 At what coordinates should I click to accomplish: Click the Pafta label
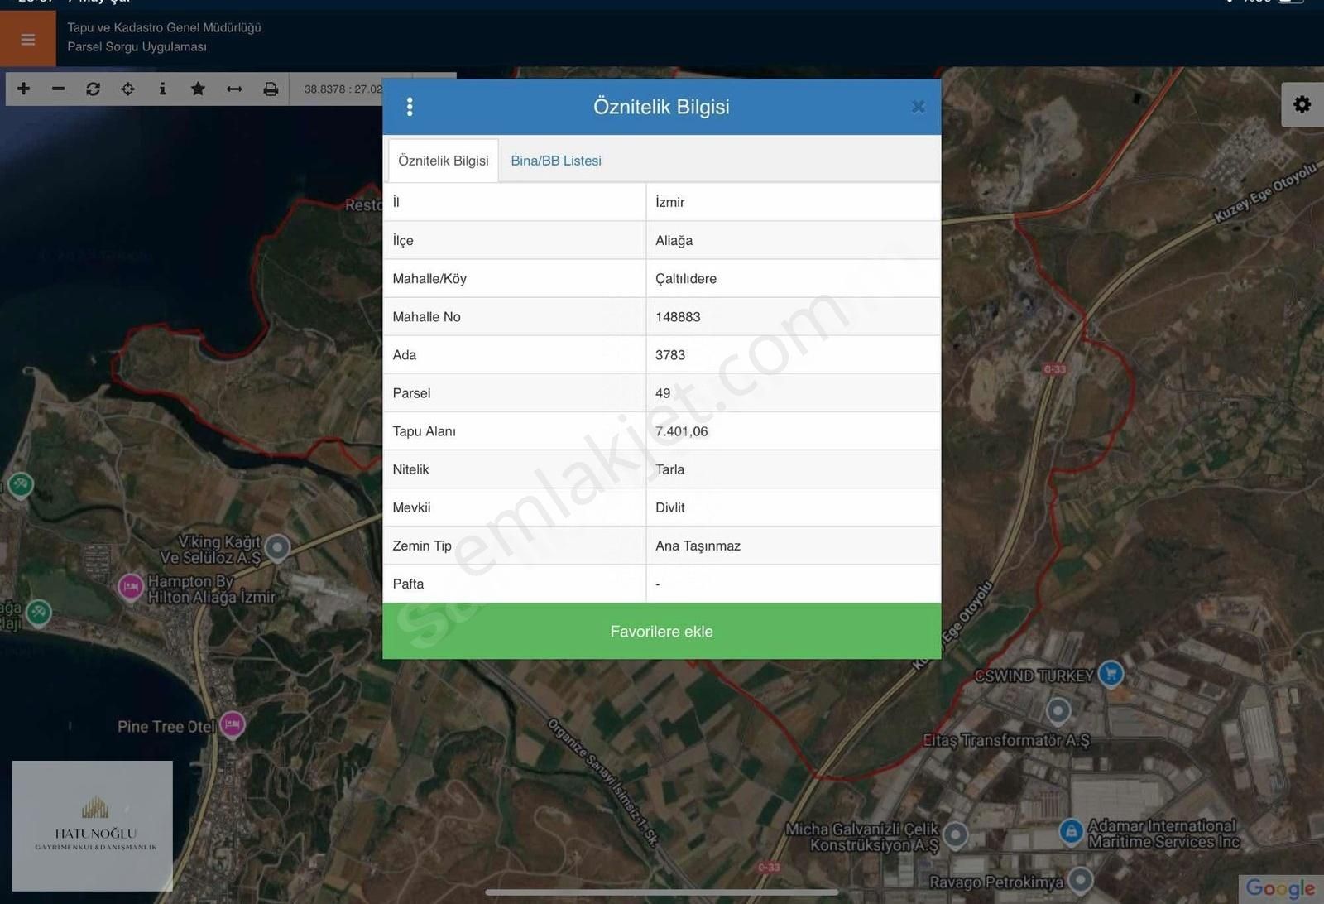408,584
